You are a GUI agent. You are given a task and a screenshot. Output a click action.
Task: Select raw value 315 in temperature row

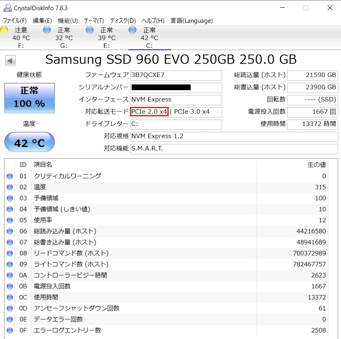point(320,187)
